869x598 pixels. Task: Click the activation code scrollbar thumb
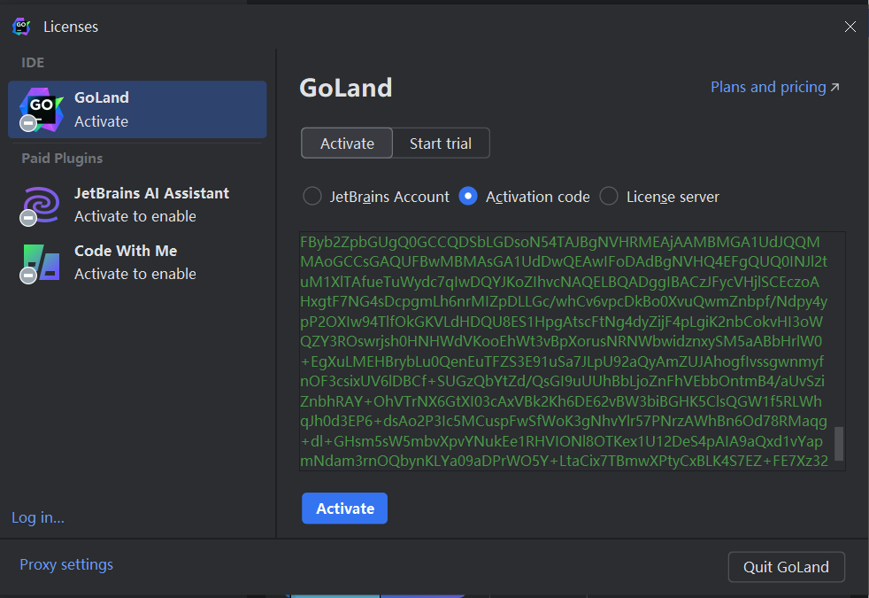point(839,443)
